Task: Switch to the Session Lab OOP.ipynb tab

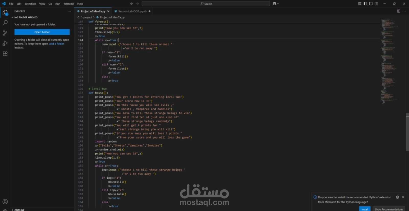Action: (132, 11)
